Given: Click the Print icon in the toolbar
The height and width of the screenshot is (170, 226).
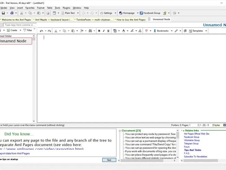Looking at the screenshot, I should tap(12, 13).
